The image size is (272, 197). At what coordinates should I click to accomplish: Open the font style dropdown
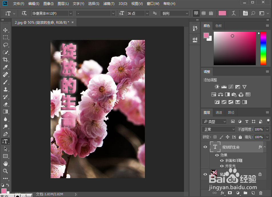click(113, 13)
